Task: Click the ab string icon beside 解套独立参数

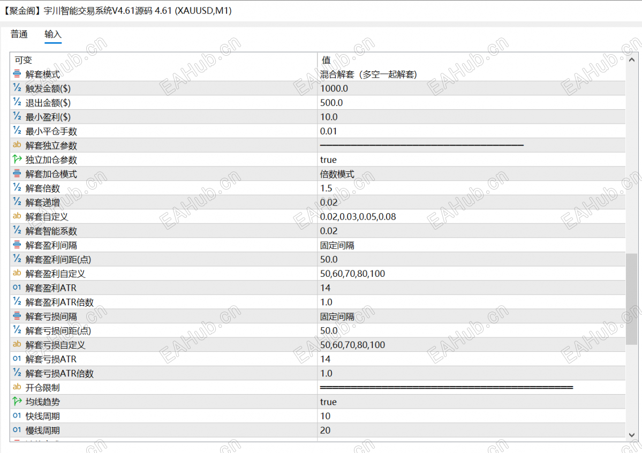Action: click(17, 145)
